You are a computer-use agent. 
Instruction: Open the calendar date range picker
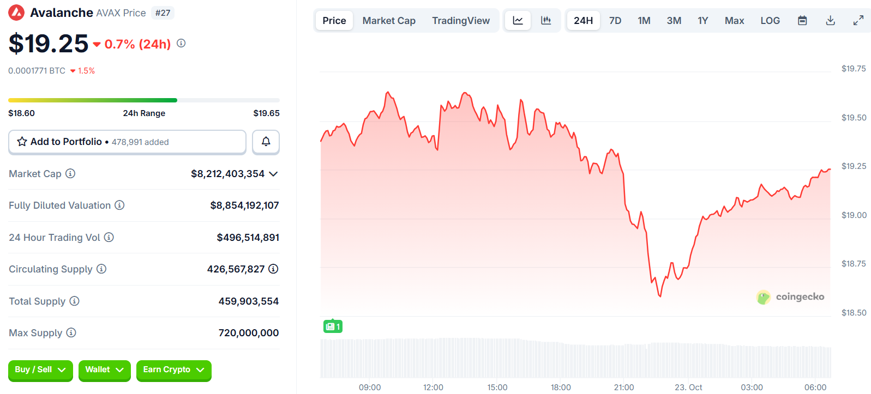click(802, 21)
